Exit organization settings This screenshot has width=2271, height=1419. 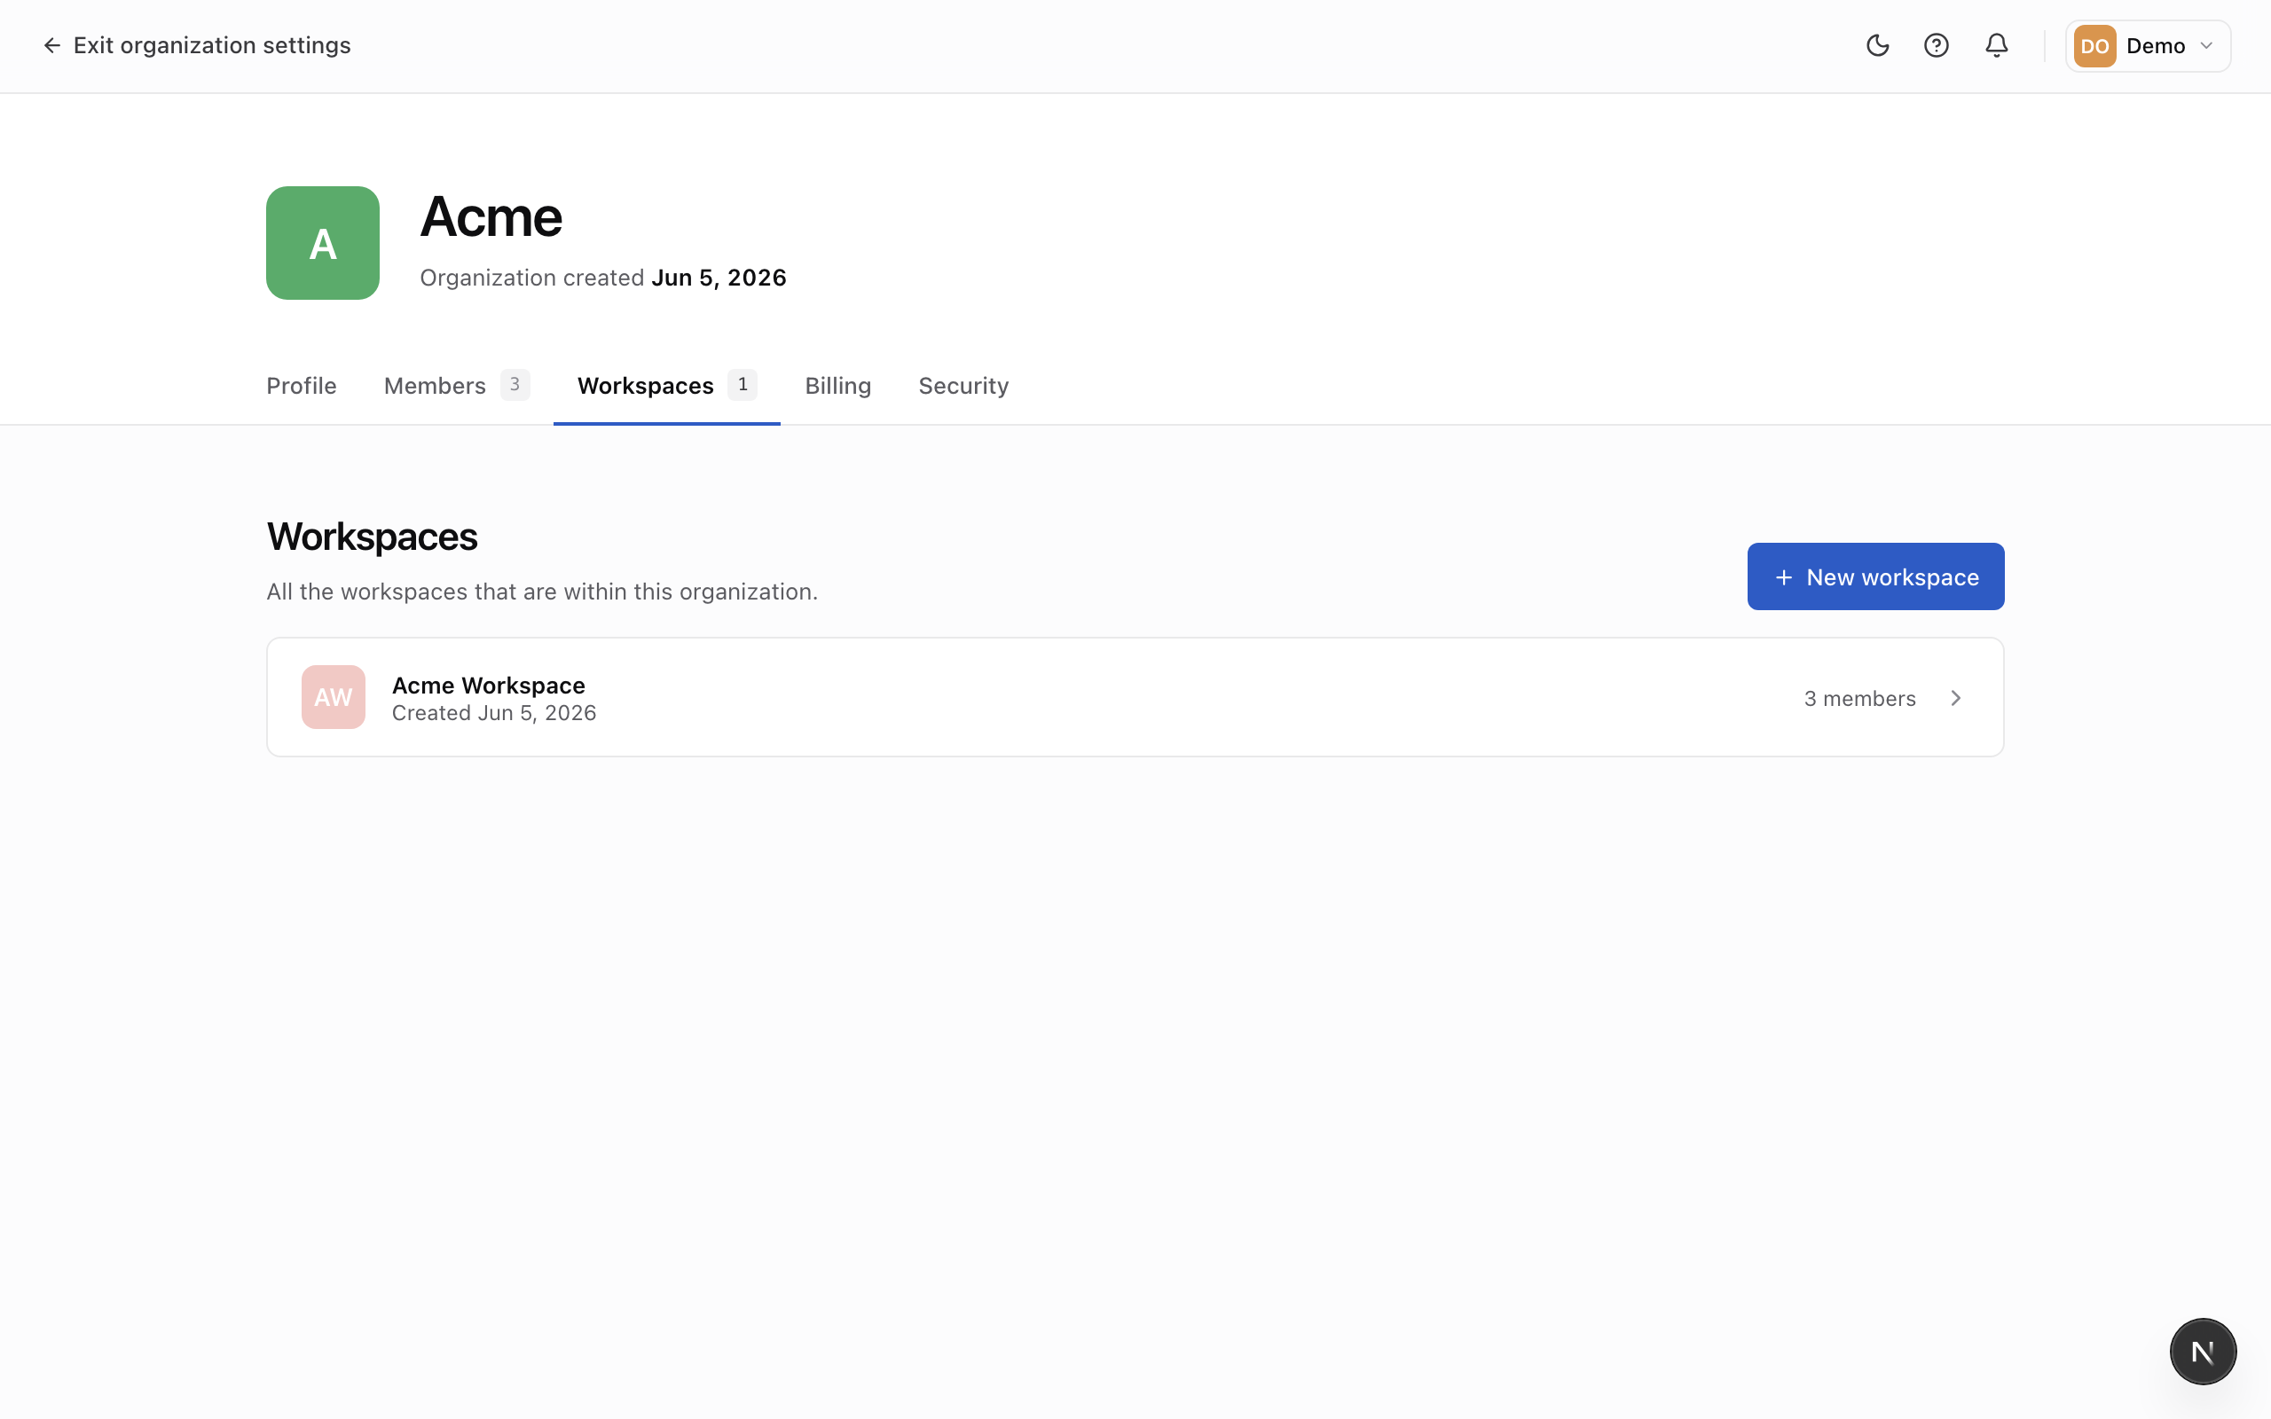point(197,45)
